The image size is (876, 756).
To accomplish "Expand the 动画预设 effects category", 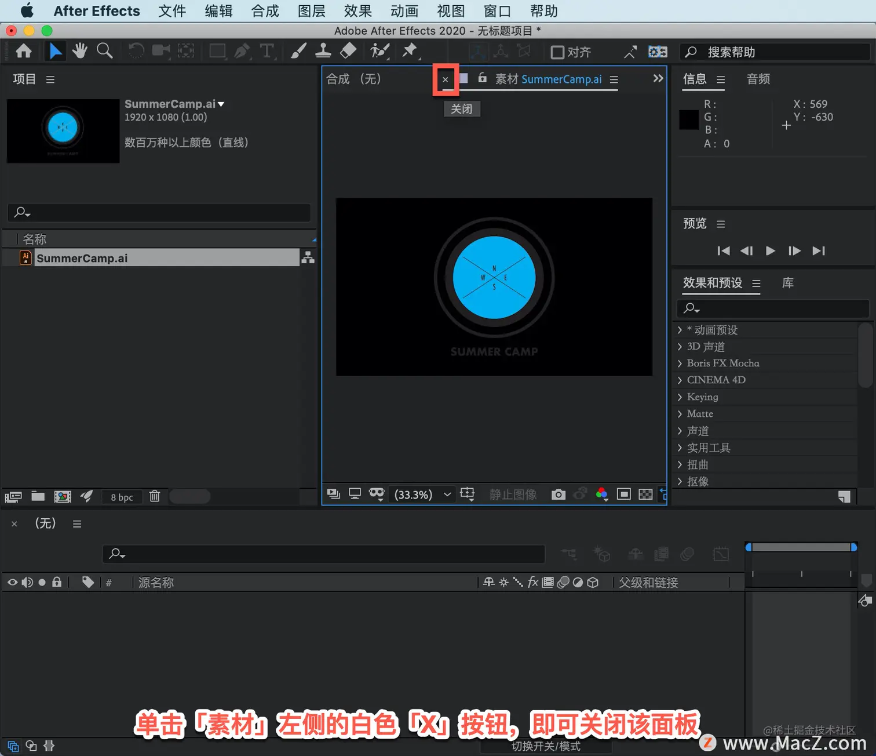I will click(680, 330).
